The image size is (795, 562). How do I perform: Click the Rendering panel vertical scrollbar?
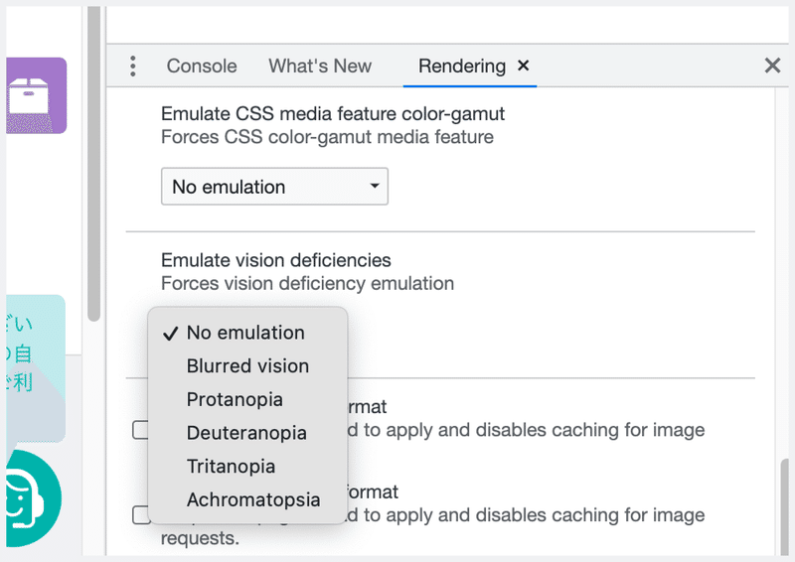[x=784, y=506]
